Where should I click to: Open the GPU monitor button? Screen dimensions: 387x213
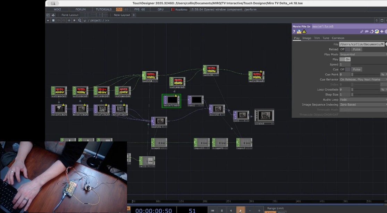160,9
